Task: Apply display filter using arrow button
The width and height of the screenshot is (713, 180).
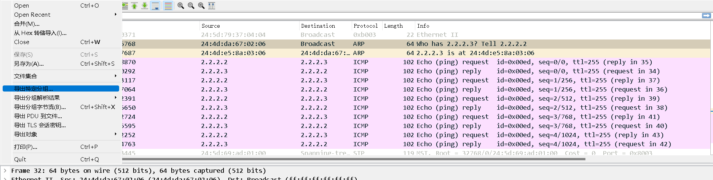Action: (x=706, y=16)
